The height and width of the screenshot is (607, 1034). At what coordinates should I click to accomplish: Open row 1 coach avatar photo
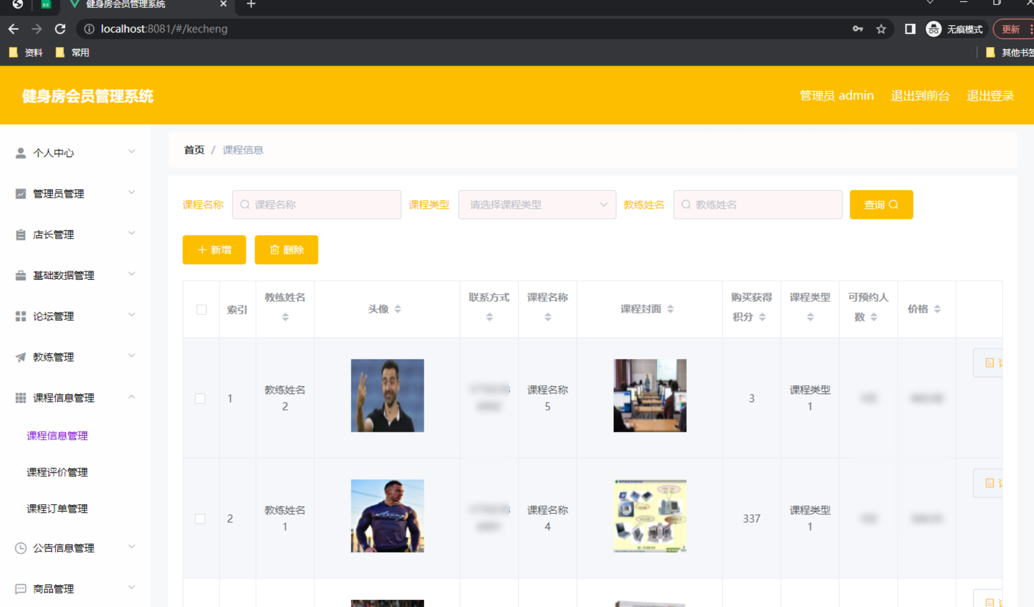[x=387, y=396]
